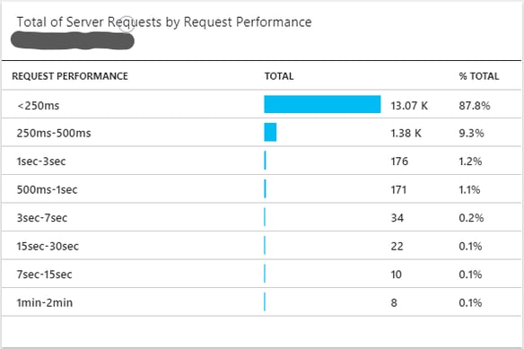Click the redacted gray subtitle under the title
The image size is (524, 349).
point(73,40)
